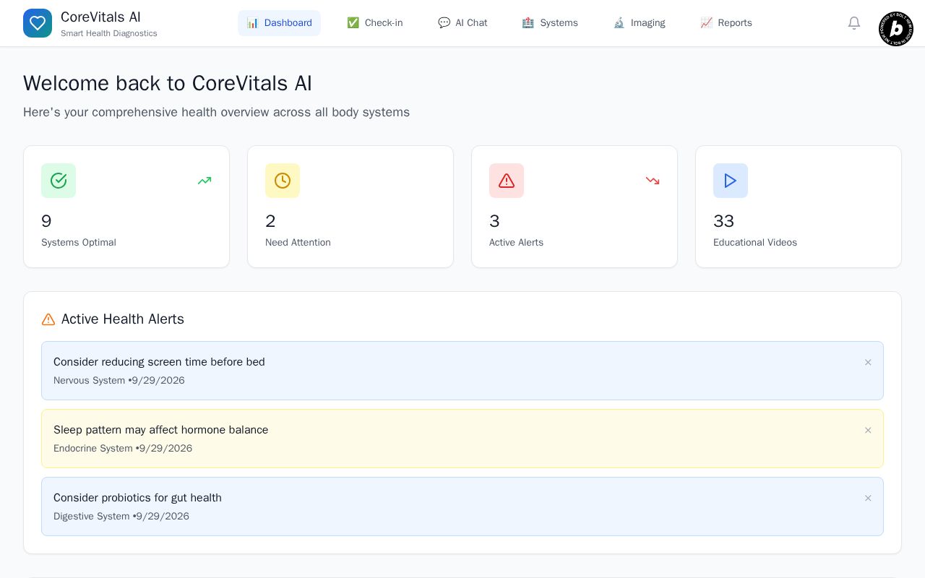
Task: Select the Need Attention count 2
Action: point(270,221)
